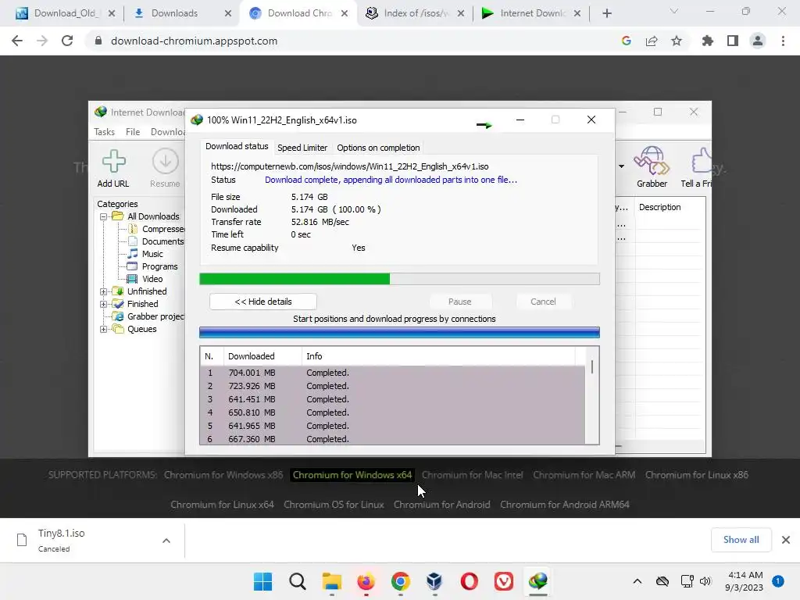The width and height of the screenshot is (800, 600).
Task: Open the Windows Start menu
Action: point(263,581)
